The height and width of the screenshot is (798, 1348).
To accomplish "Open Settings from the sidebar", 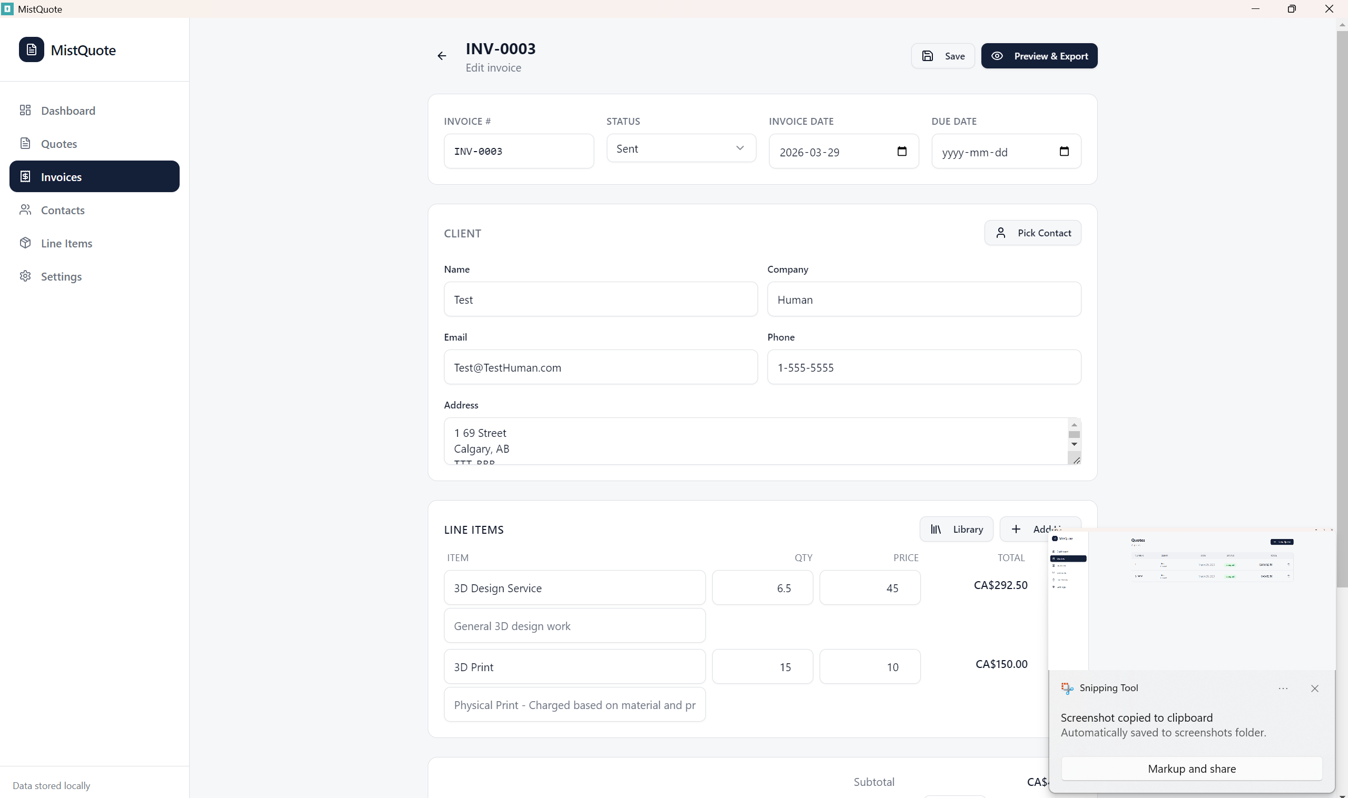I will coord(61,276).
